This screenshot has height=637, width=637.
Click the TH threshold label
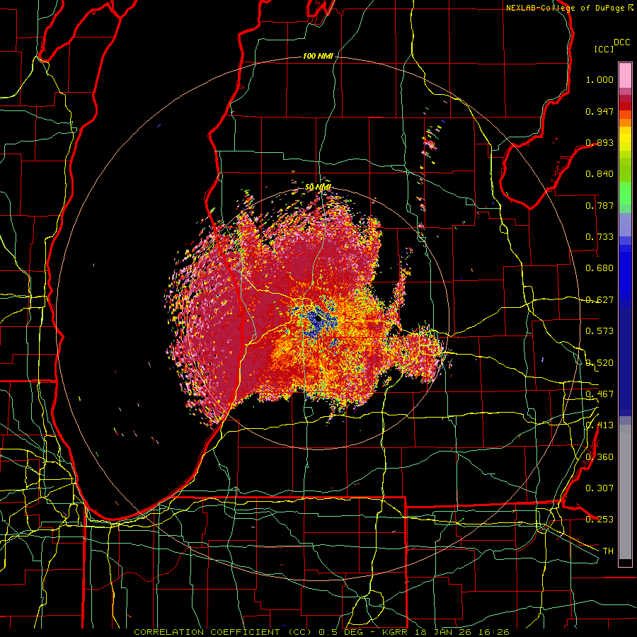(608, 551)
